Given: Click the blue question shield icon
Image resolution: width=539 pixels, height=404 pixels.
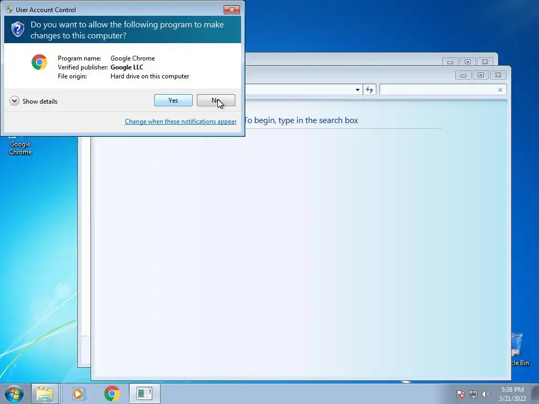Looking at the screenshot, I should (x=17, y=29).
